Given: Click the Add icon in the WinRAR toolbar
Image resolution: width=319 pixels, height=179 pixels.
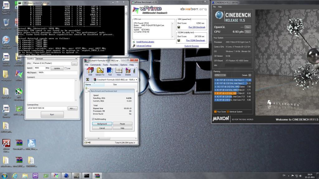Looking at the screenshot, I should coord(90,71).
